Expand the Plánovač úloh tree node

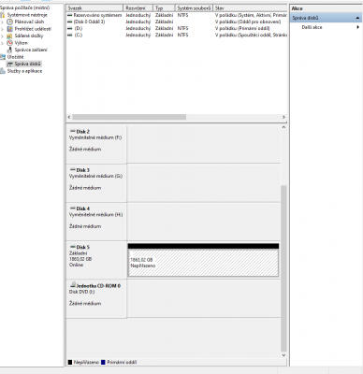pyautogui.click(x=3, y=22)
